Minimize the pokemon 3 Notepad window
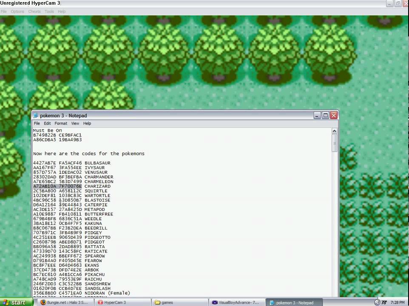 (317, 115)
